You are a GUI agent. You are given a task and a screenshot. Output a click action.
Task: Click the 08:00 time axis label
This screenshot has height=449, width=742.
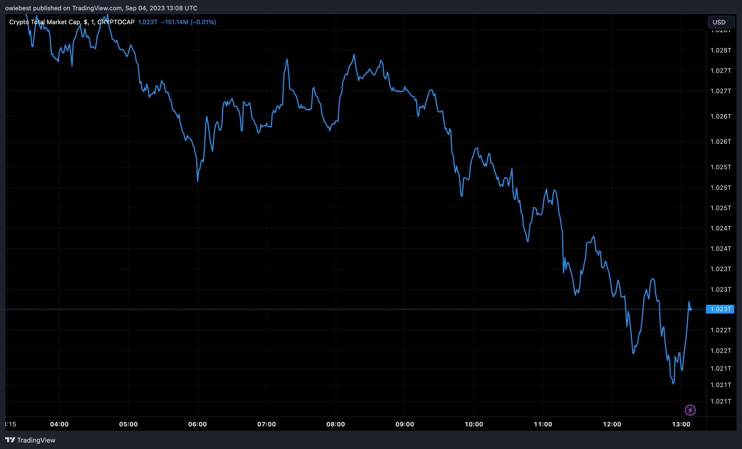335,424
